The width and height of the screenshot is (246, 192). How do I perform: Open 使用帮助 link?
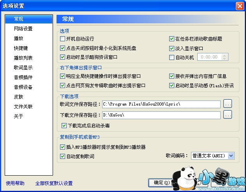pyautogui.click(x=15, y=183)
